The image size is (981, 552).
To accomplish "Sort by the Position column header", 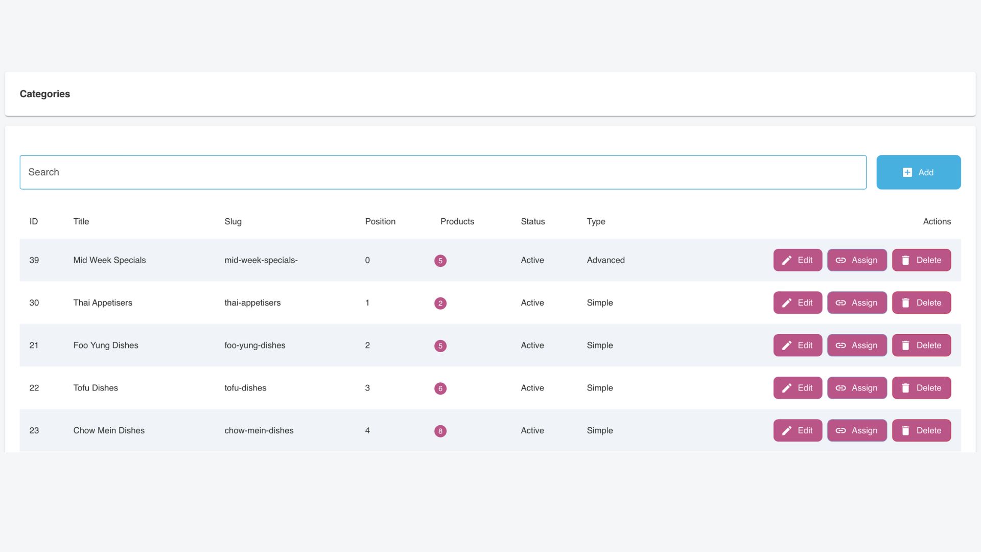I will pos(380,221).
